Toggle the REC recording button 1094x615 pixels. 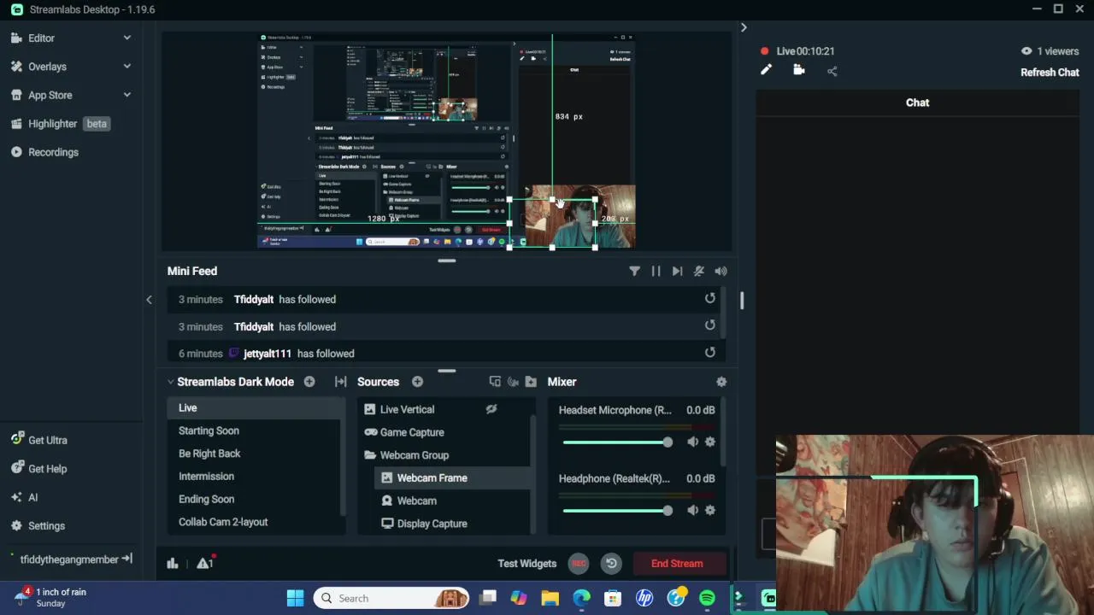point(579,563)
